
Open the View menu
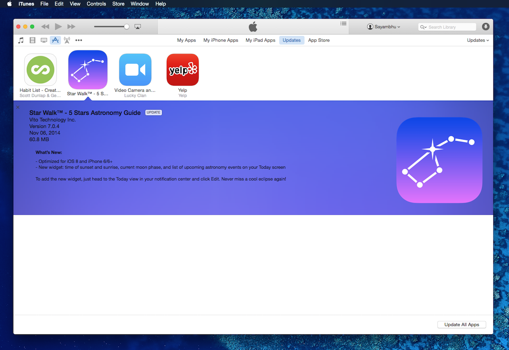(x=75, y=4)
